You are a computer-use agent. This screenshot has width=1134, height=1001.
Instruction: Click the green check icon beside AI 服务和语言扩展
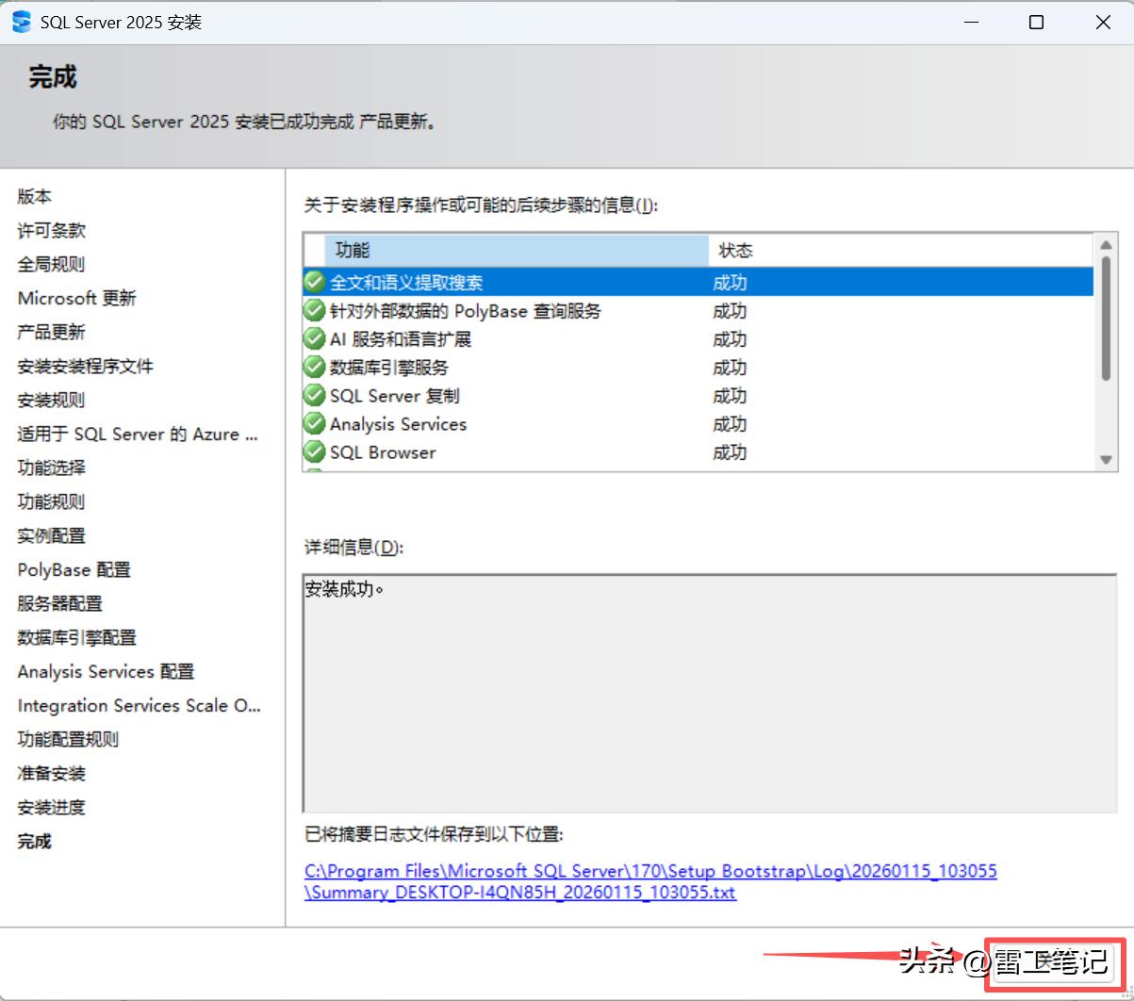tap(315, 338)
